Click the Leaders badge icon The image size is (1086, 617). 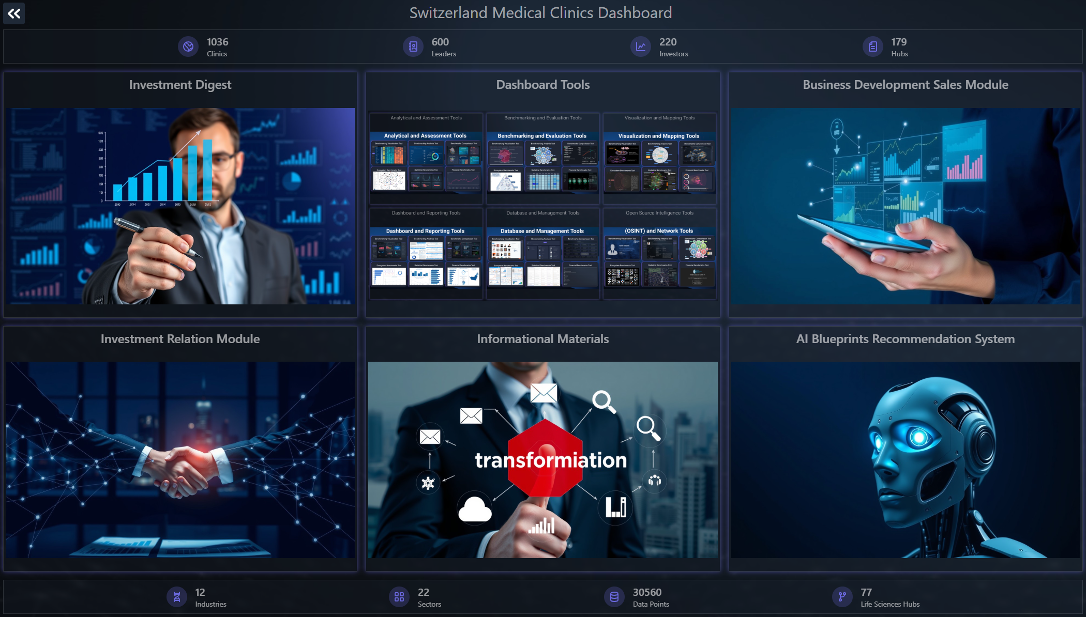click(x=413, y=47)
